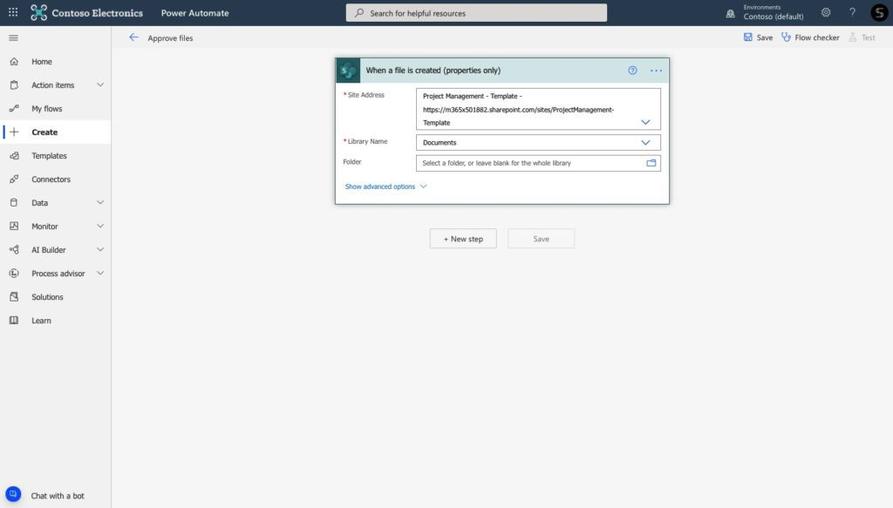This screenshot has height=508, width=893.
Task: Open the user account avatar
Action: pyautogui.click(x=879, y=12)
